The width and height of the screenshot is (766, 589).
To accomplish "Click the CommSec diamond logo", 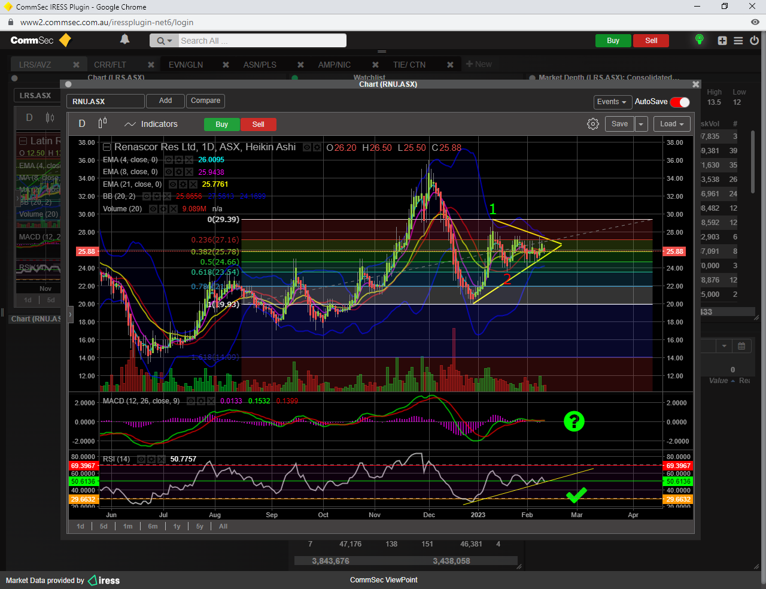I will (x=65, y=40).
